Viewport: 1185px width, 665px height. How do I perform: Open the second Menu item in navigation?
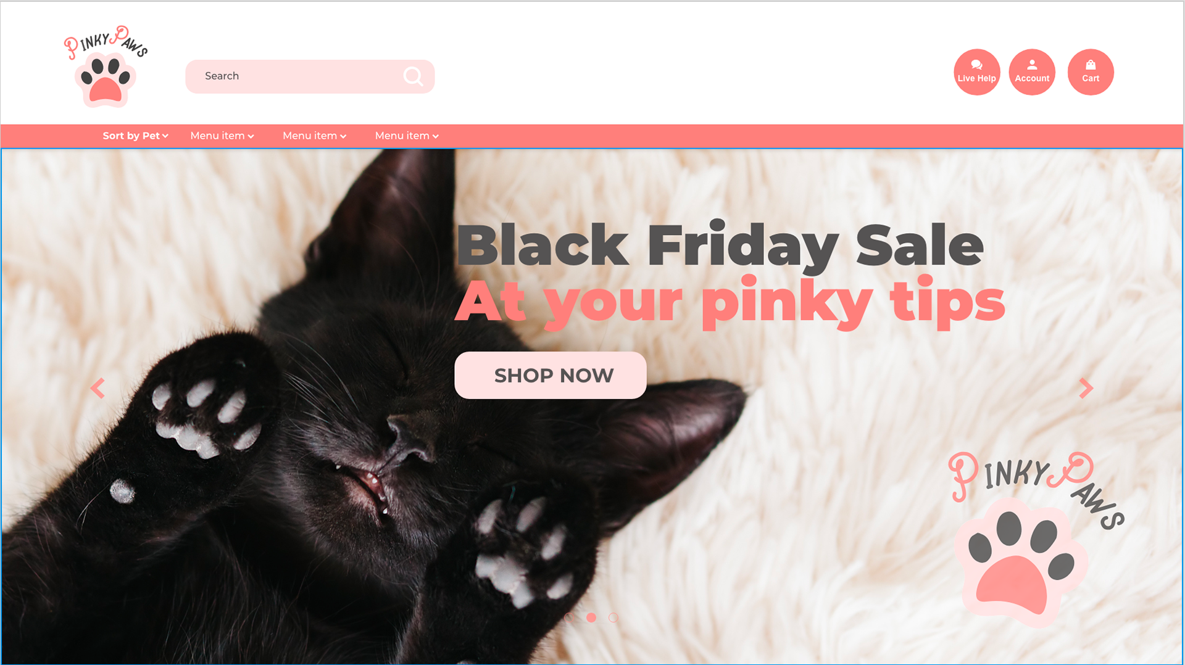(x=314, y=136)
